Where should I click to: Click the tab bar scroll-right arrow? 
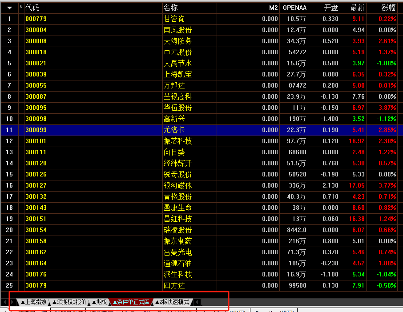tap(12, 302)
